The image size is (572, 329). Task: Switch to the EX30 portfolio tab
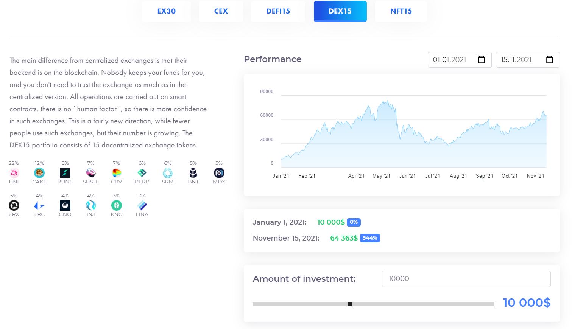pyautogui.click(x=167, y=11)
